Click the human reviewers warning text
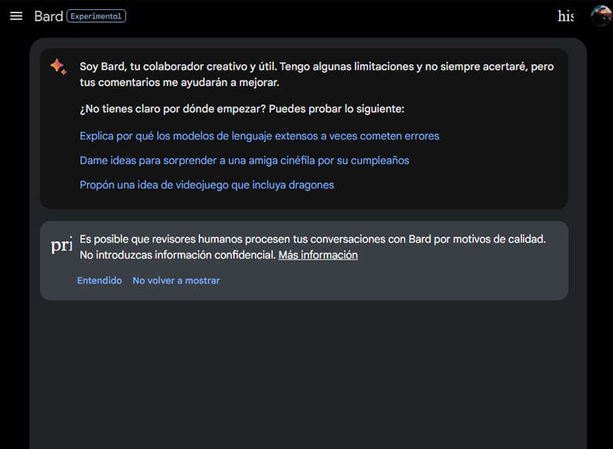 coord(312,240)
